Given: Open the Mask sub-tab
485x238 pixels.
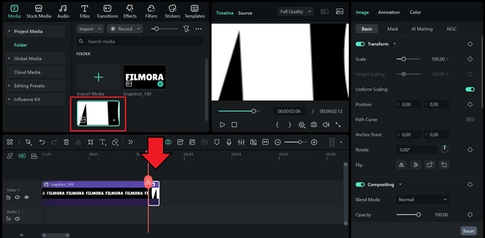Looking at the screenshot, I should click(392, 28).
